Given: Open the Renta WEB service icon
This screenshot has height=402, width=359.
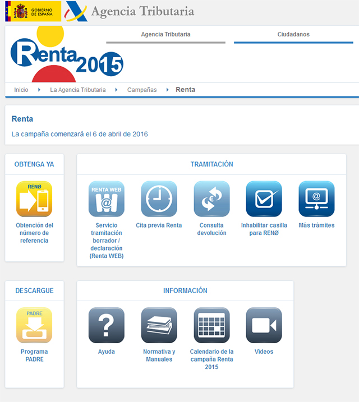Looking at the screenshot, I should pos(107,199).
